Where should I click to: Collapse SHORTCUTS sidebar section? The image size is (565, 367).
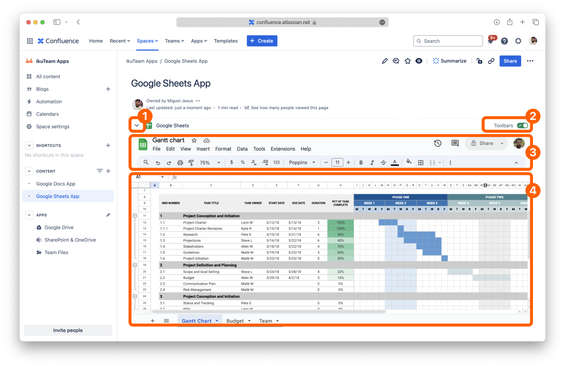coord(29,145)
